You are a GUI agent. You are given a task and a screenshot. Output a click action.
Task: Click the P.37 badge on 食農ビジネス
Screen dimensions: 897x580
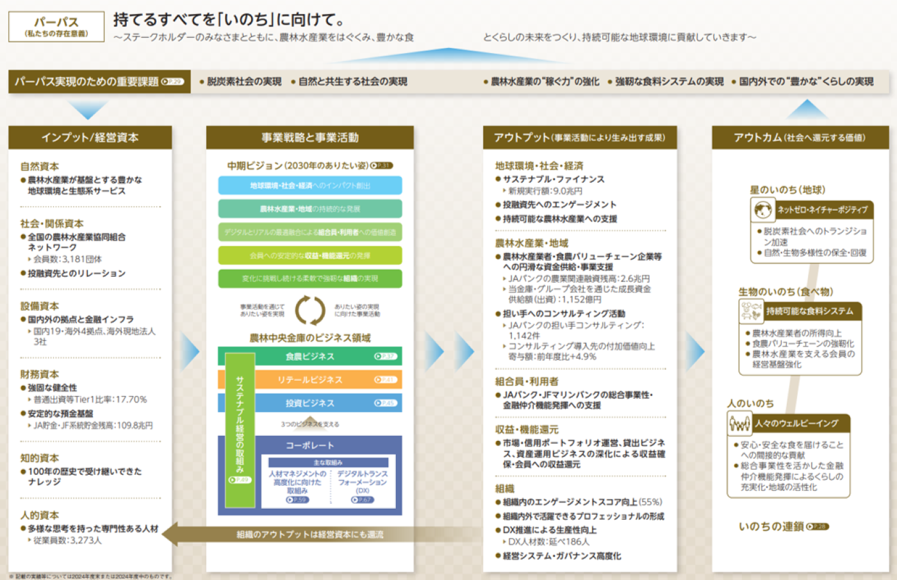386,356
